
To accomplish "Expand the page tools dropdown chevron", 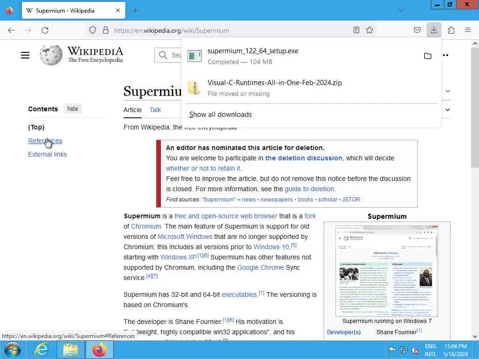I will tap(448, 109).
